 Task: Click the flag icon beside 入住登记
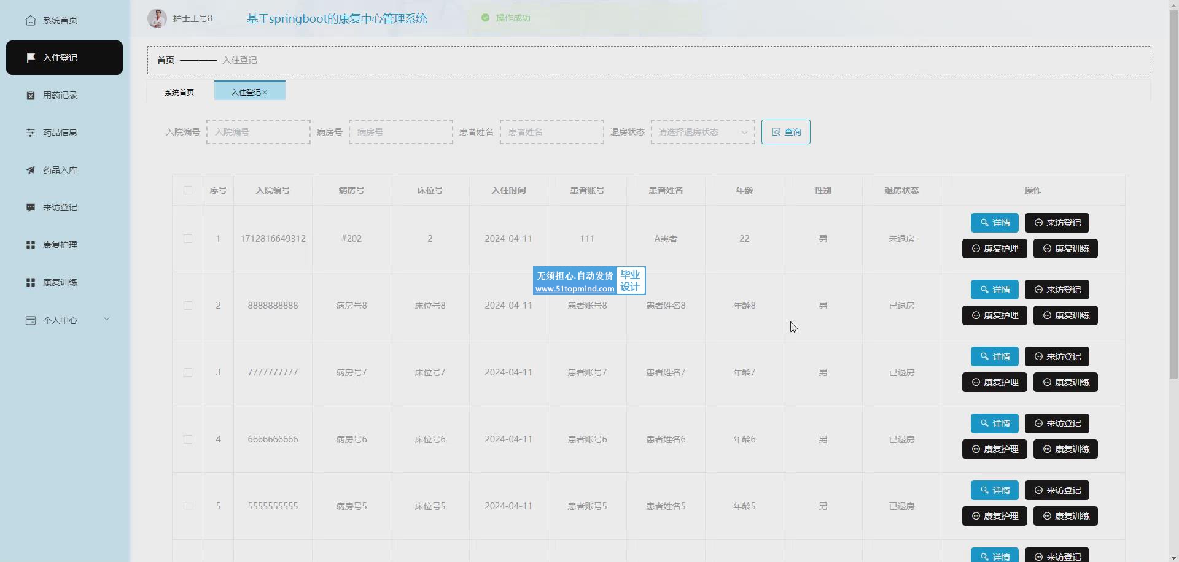pos(30,58)
